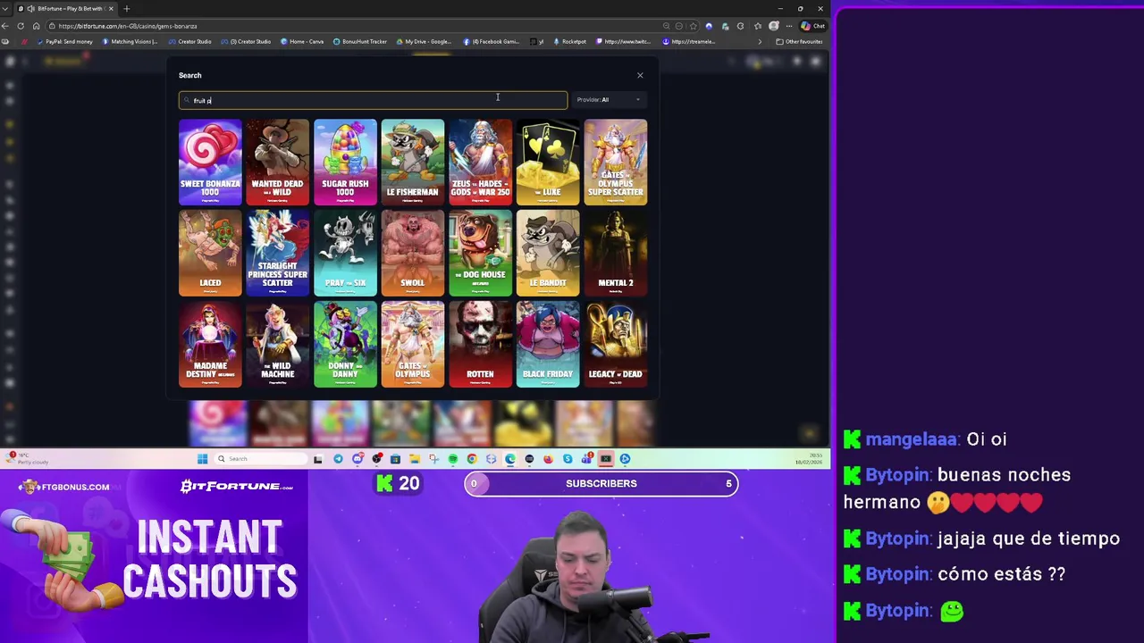Open the Le Bandit game tile

(x=548, y=254)
